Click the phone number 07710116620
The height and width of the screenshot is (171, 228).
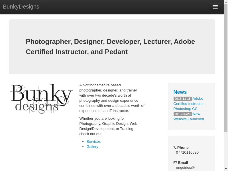tap(187, 152)
